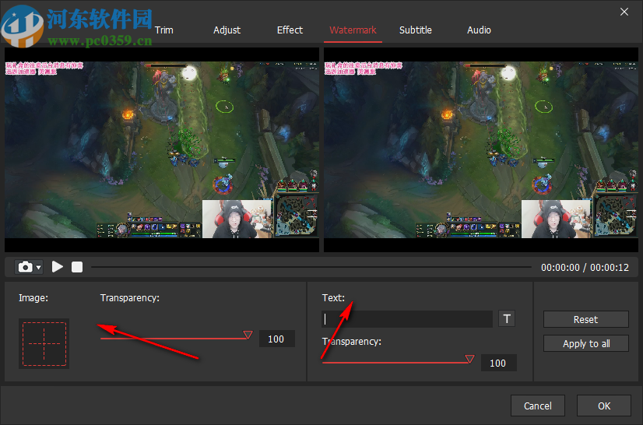This screenshot has width=643, height=425.
Task: Switch to the Adjust tab
Action: tap(227, 30)
